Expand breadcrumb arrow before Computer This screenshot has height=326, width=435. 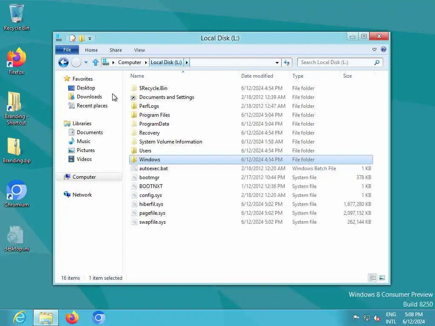pos(113,62)
